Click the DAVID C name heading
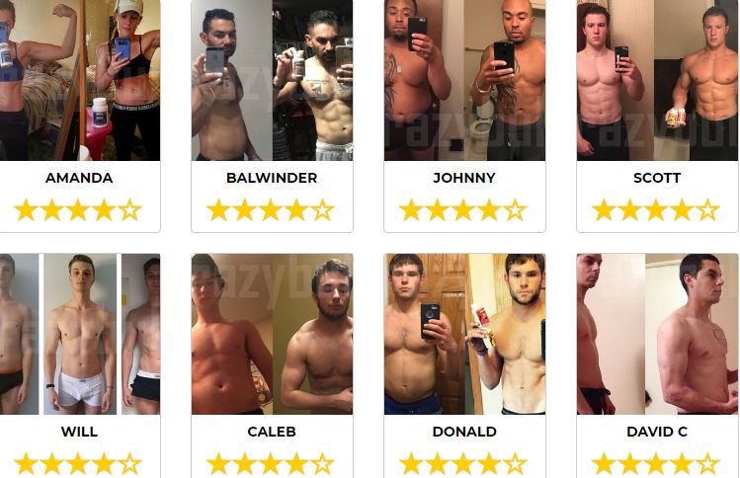 pyautogui.click(x=657, y=432)
